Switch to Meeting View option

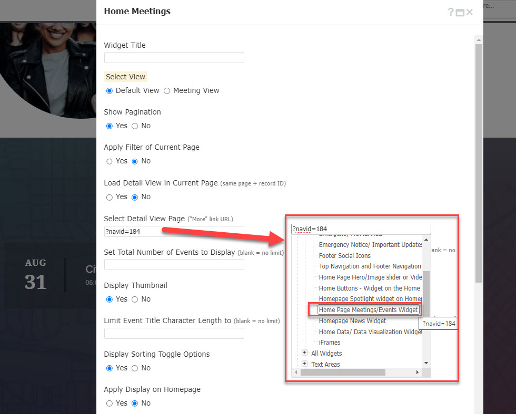[166, 90]
